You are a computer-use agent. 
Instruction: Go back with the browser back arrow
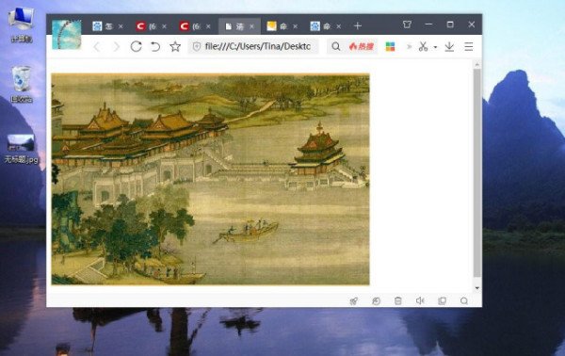coord(97,47)
